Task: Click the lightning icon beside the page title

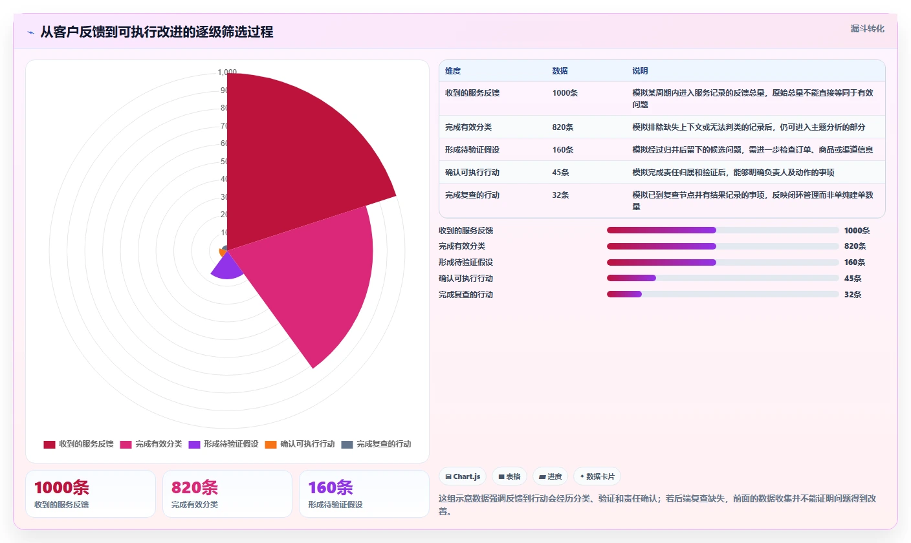Action: click(x=31, y=32)
